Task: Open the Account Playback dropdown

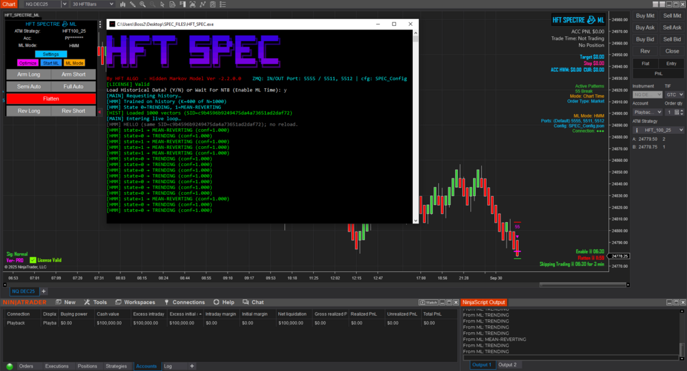Action: [647, 112]
